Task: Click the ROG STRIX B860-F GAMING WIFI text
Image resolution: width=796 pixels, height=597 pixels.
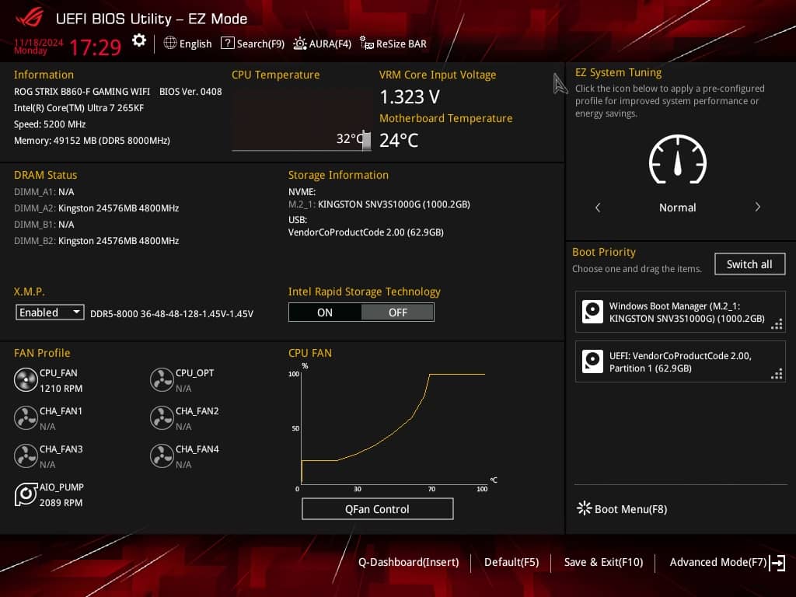Action: tap(82, 92)
